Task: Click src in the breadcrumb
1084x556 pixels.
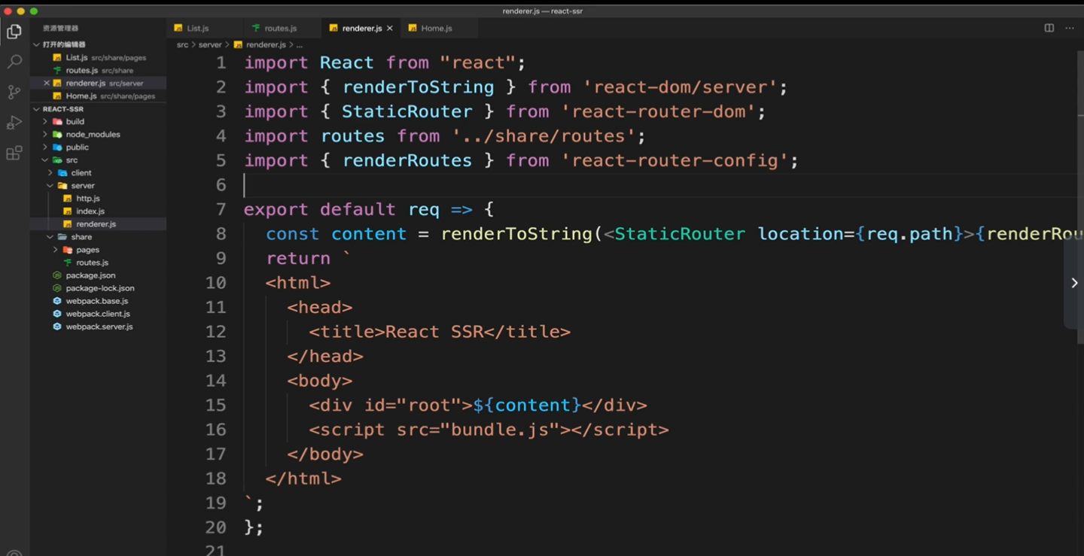Action: pyautogui.click(x=182, y=45)
